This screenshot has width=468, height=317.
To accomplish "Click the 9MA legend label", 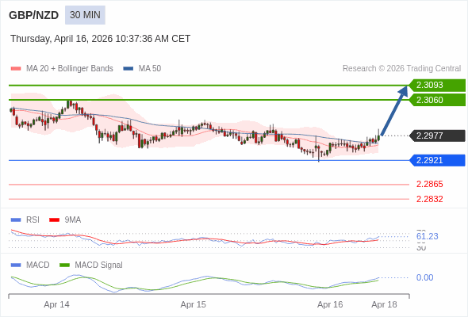I will click(x=73, y=220).
